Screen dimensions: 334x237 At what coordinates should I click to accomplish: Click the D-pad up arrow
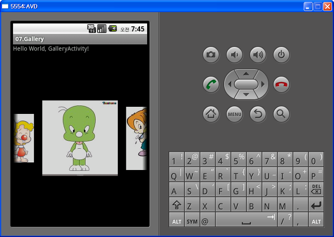pos(246,74)
